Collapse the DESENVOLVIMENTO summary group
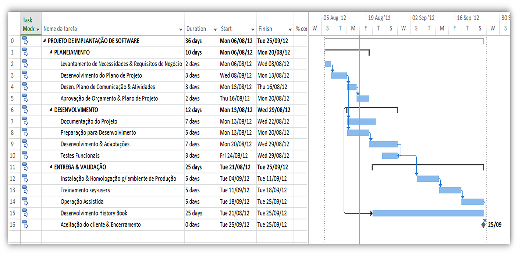This screenshot has height=256, width=519. [51, 110]
